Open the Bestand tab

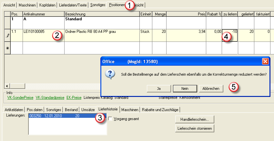point(71,109)
